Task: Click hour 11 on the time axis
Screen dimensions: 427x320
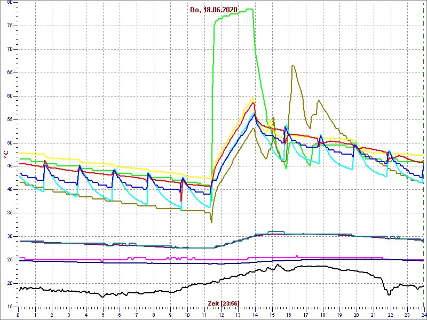Action: pyautogui.click(x=204, y=315)
